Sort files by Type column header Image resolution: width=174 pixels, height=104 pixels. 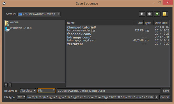[148, 23]
